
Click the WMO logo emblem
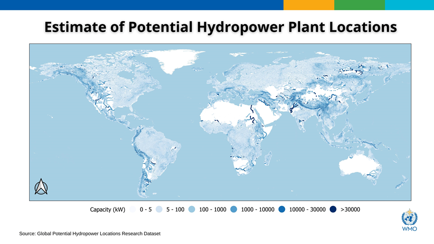pyautogui.click(x=409, y=218)
